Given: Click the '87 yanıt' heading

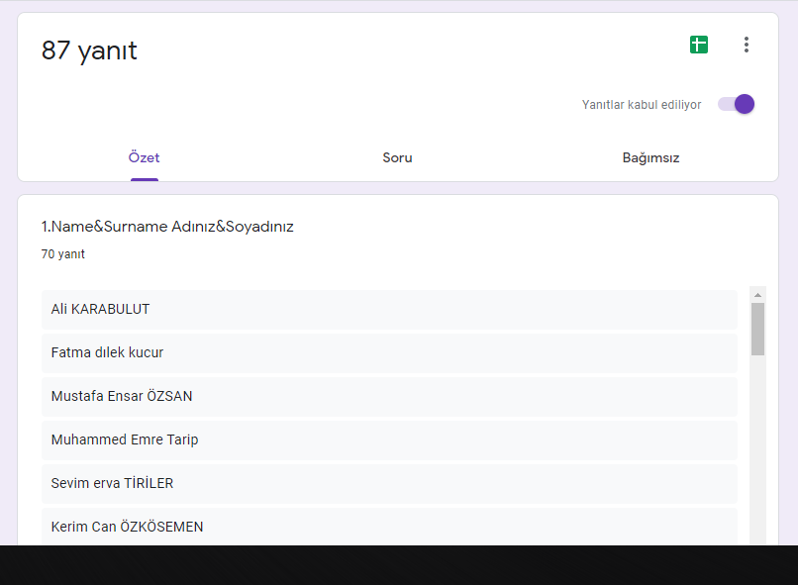Looking at the screenshot, I should (x=89, y=50).
